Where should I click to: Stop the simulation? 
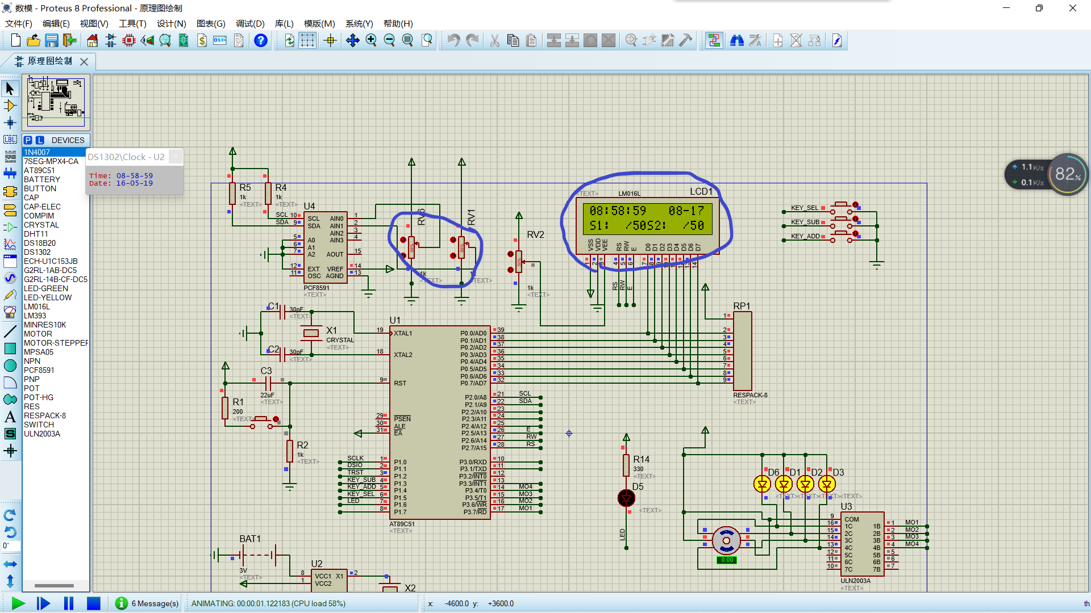(94, 603)
